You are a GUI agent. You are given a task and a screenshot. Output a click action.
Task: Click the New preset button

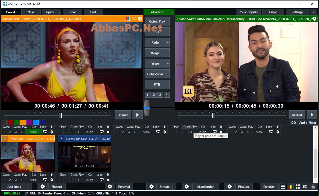tap(31, 12)
